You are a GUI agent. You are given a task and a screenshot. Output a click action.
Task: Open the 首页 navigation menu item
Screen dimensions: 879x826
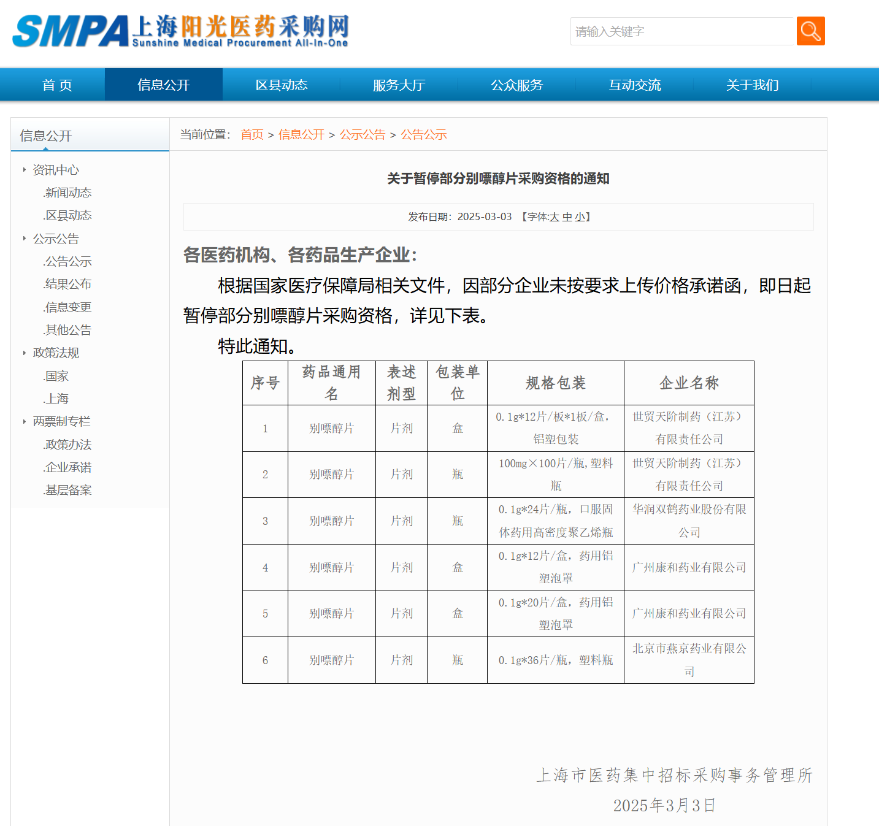(x=57, y=85)
